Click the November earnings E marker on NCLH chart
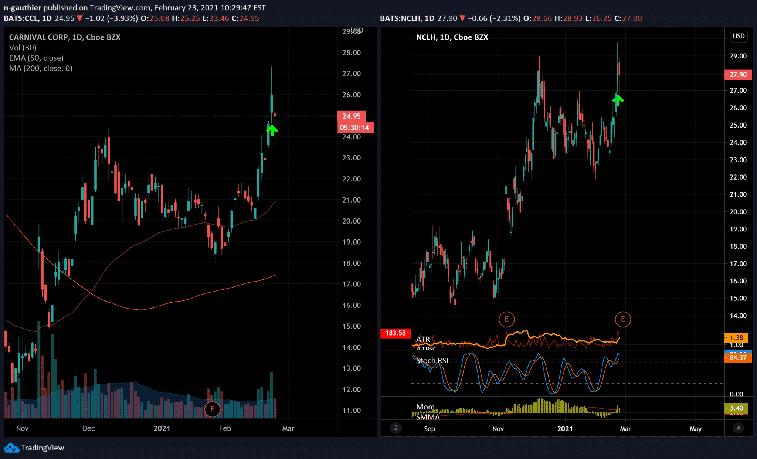 pos(506,319)
